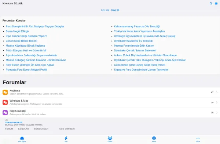The image size is (220, 144).
Task: Open topic Gümüşhane Şiran Güneş Solar Enerji Paneli
Action: click(x=139, y=65)
